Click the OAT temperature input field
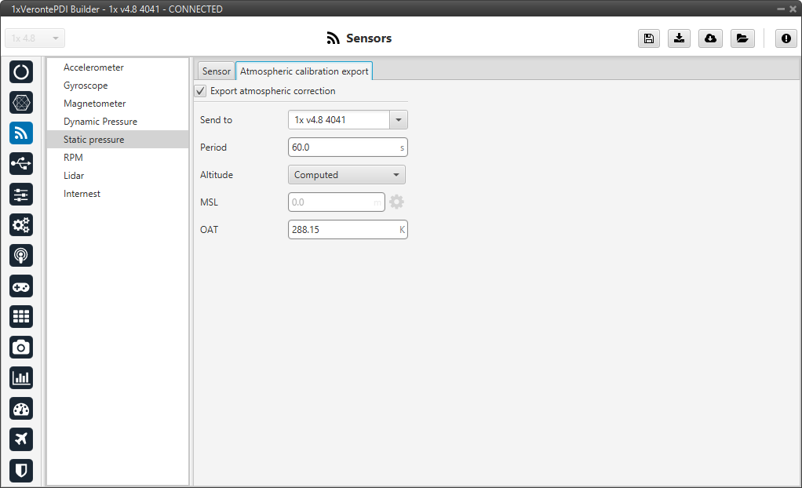 (x=342, y=230)
